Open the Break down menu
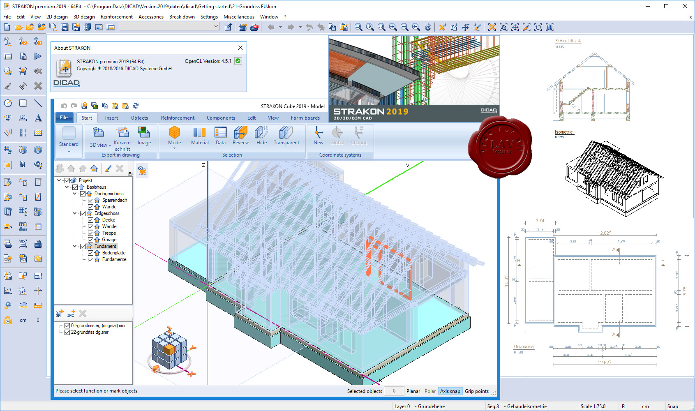This screenshot has height=411, width=695. coord(182,17)
